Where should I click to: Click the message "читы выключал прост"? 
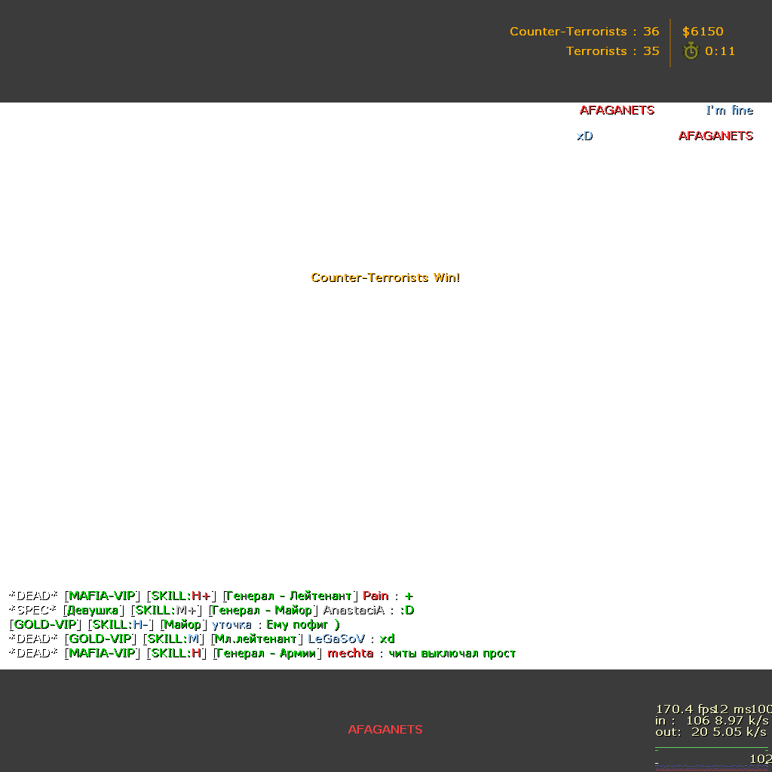tap(452, 654)
